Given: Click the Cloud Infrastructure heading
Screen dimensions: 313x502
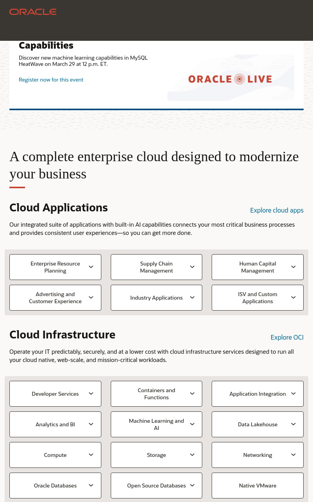Looking at the screenshot, I should [62, 335].
